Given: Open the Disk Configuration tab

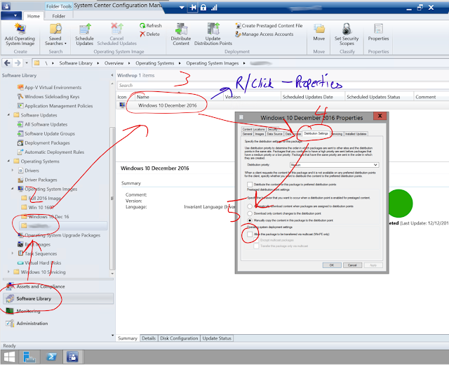Looking at the screenshot, I should 179,338.
